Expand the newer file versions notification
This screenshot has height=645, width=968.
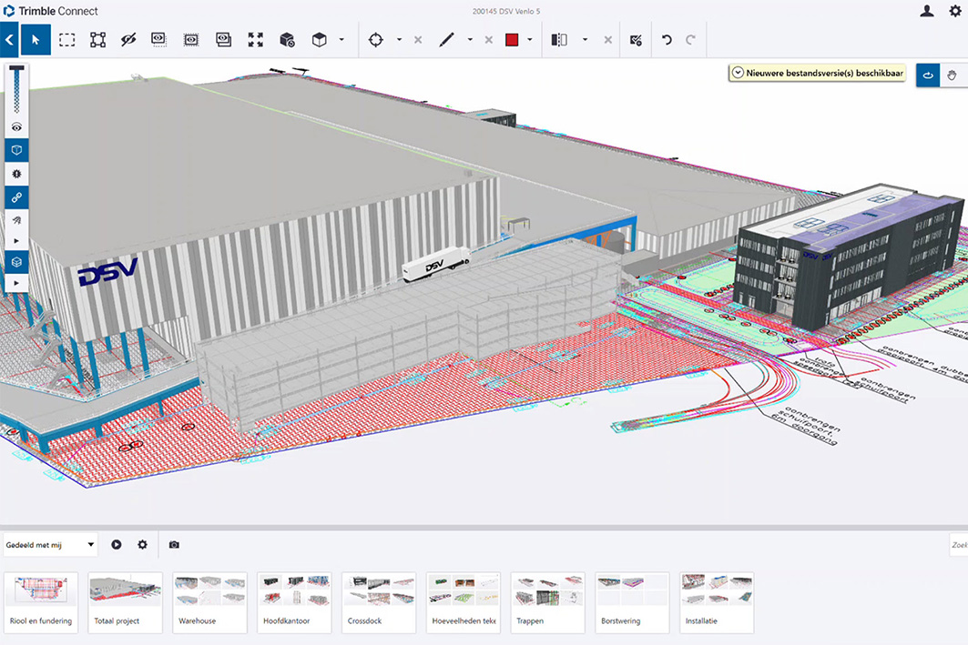pos(738,73)
